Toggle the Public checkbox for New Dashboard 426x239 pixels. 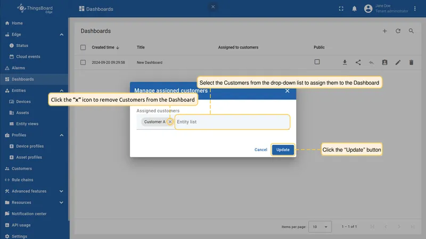click(317, 62)
